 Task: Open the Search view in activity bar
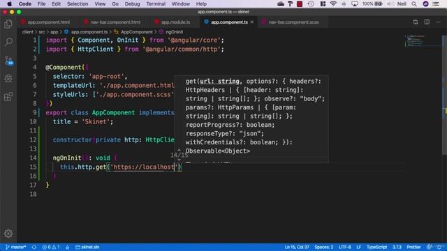[8, 42]
